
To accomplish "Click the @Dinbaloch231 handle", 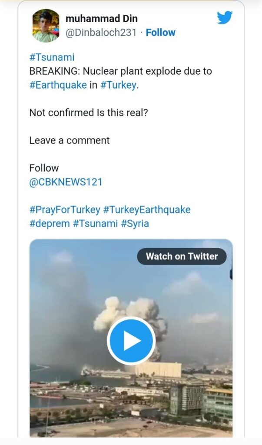I will pos(101,33).
